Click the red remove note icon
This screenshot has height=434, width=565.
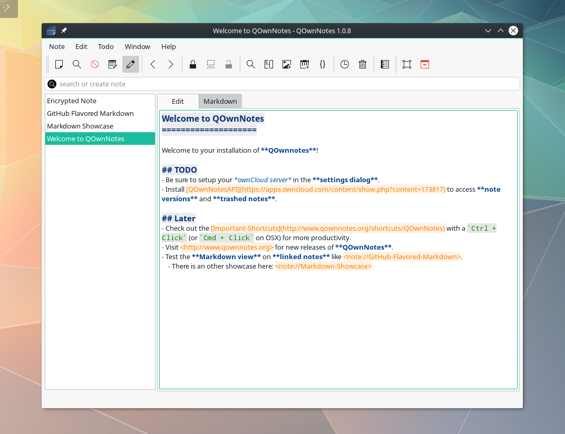(x=95, y=64)
